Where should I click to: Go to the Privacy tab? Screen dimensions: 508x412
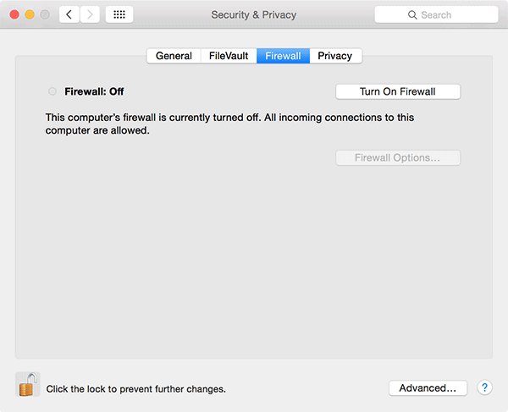(335, 56)
